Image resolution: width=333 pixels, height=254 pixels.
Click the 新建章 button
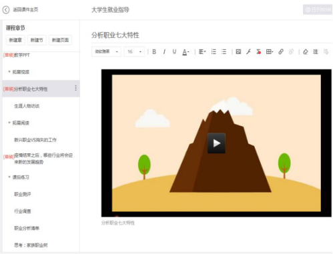pos(15,40)
